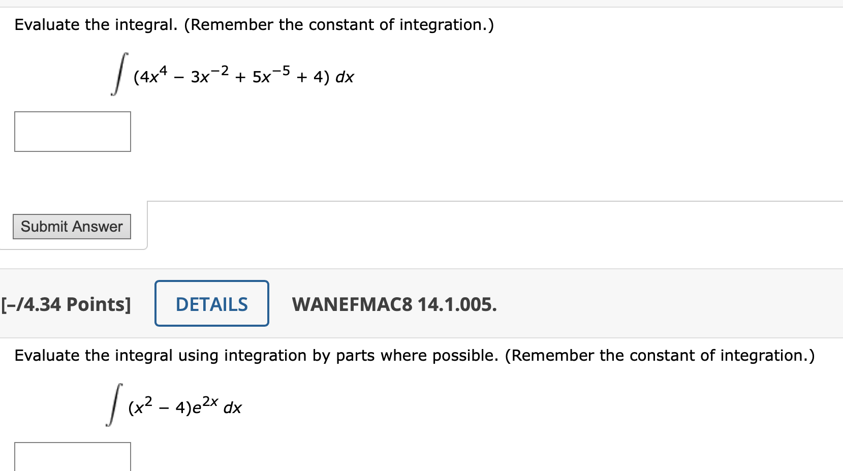Screen dimensions: 843x471
Task: Click the dx symbol in the second integral
Action: pos(233,407)
